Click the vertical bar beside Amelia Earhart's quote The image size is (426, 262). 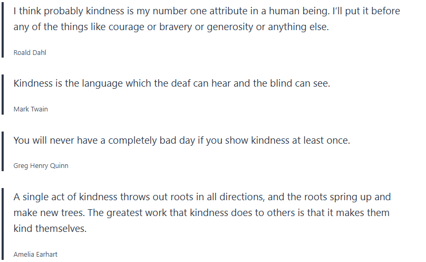click(3, 223)
